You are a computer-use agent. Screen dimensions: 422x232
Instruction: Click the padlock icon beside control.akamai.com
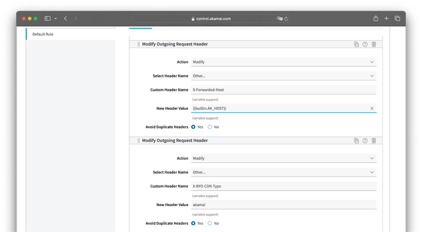pos(193,19)
